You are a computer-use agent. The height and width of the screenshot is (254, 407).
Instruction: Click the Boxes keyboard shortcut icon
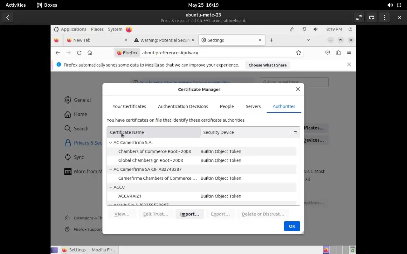pyautogui.click(x=372, y=17)
